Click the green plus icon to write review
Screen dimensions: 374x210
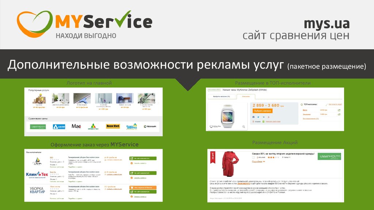(264, 121)
